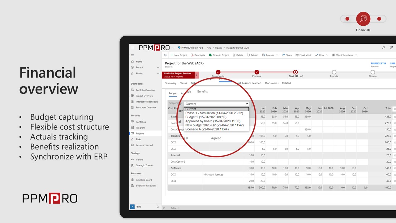Collapse the process flow with red chevron
396x223 pixels.
197,75
